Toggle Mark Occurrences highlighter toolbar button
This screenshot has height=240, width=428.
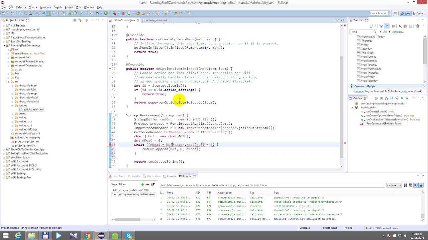pyautogui.click(x=48, y=13)
